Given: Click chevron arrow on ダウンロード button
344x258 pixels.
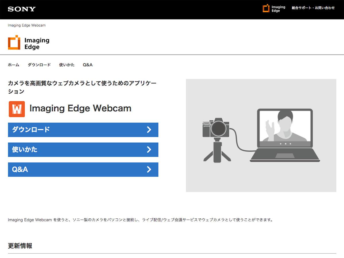Looking at the screenshot, I should 149,130.
